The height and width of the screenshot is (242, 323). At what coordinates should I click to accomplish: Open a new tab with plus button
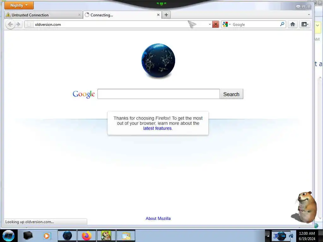(x=166, y=15)
